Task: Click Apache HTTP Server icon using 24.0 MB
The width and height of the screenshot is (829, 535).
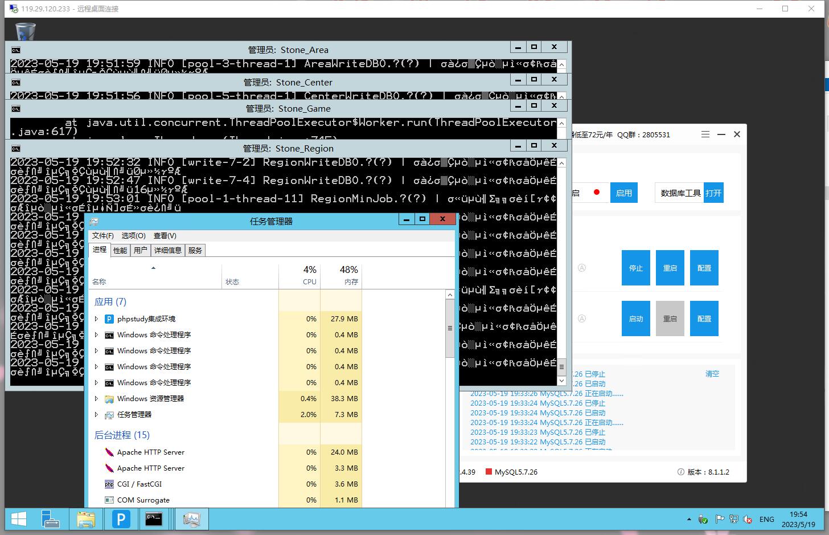Action: tap(109, 452)
